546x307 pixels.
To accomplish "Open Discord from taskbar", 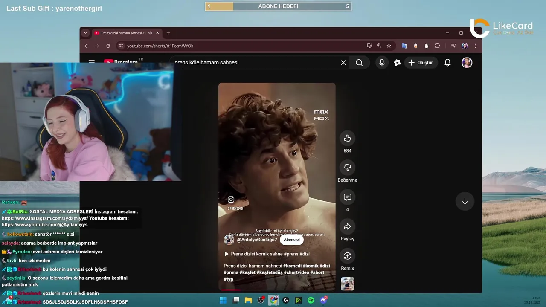I will coord(323,300).
